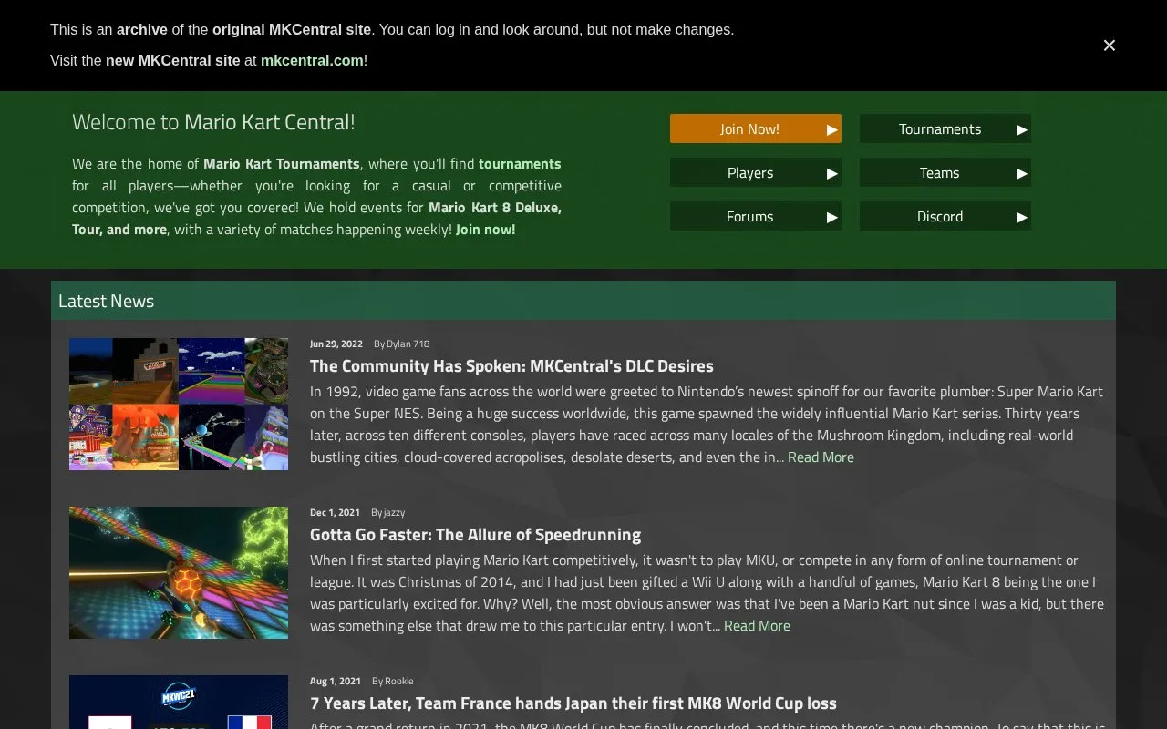Open the MKWC21 France vs Japan thumbnail
This screenshot has height=729, width=1167.
(x=179, y=702)
